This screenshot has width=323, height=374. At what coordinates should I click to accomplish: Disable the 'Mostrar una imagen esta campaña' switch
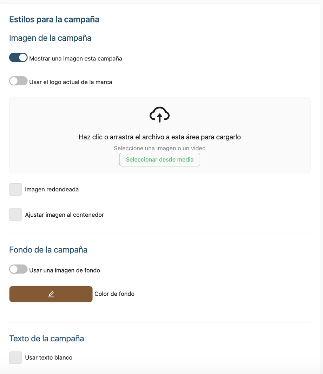18,58
